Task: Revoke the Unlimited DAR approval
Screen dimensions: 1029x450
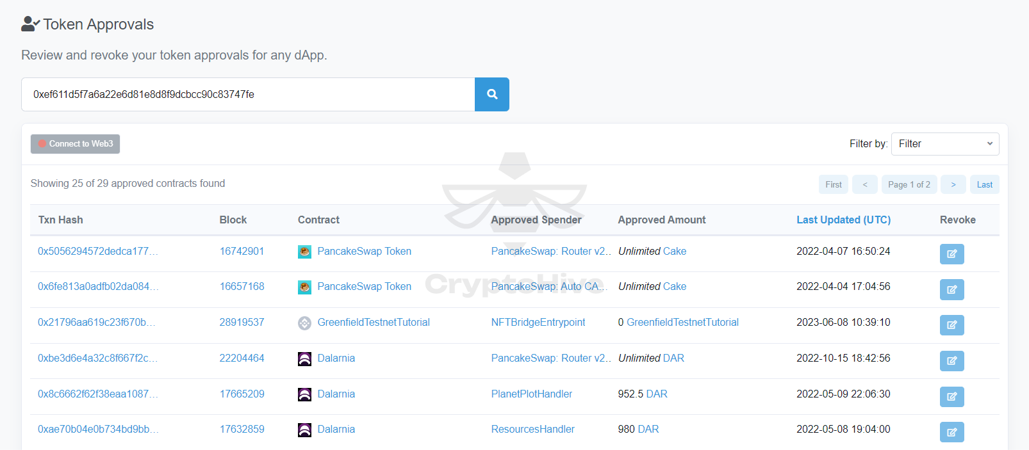Action: tap(951, 361)
